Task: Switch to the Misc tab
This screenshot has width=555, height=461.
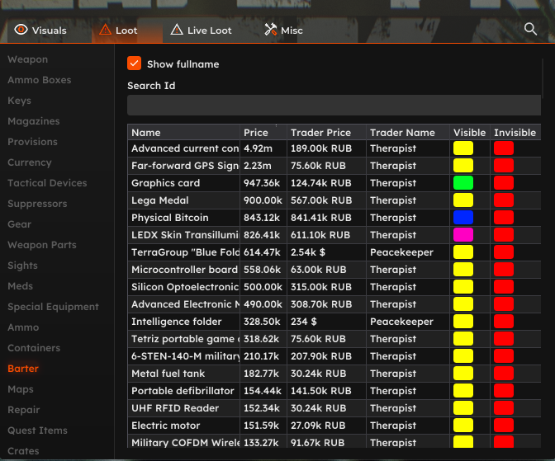Action: pyautogui.click(x=283, y=31)
